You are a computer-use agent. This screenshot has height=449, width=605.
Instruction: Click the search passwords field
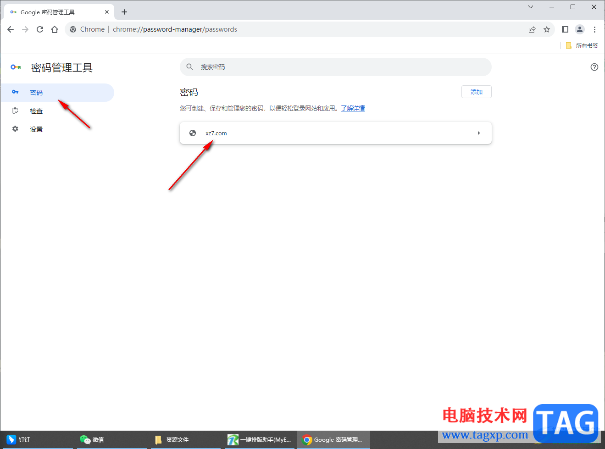pos(336,67)
